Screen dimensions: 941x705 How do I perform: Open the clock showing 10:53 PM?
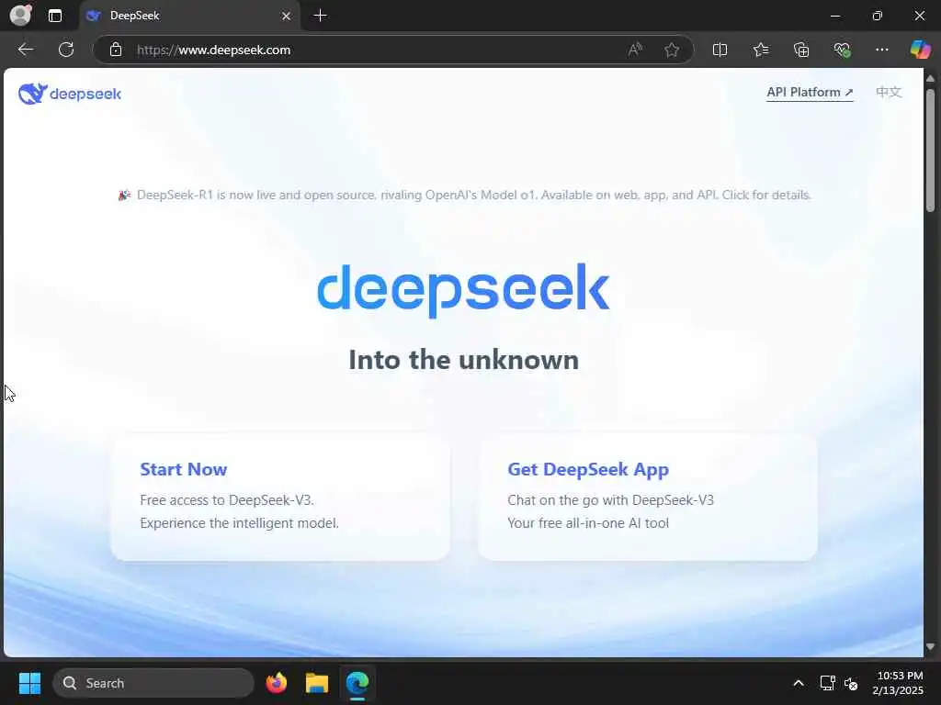tap(898, 683)
